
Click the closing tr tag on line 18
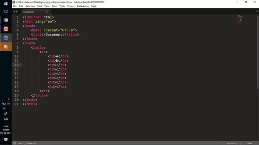coord(45,91)
